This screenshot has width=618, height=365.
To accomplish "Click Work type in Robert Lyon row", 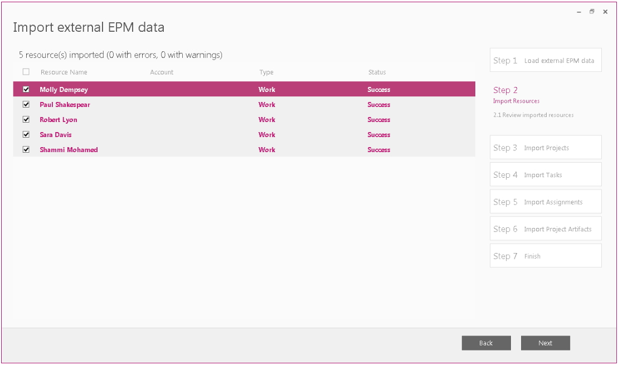I will pos(267,119).
